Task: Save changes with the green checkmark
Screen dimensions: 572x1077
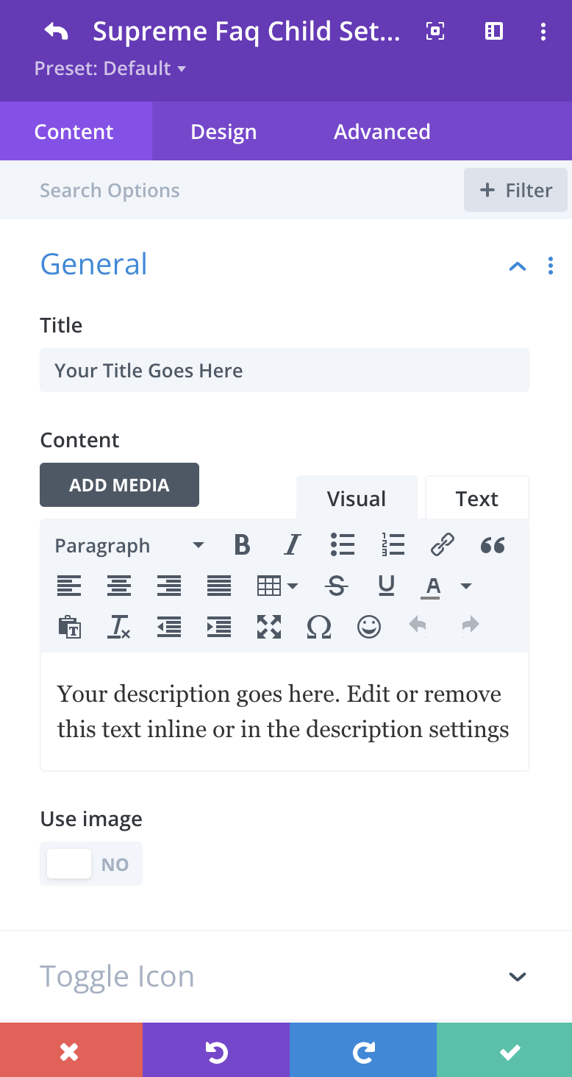Action: 504,1050
